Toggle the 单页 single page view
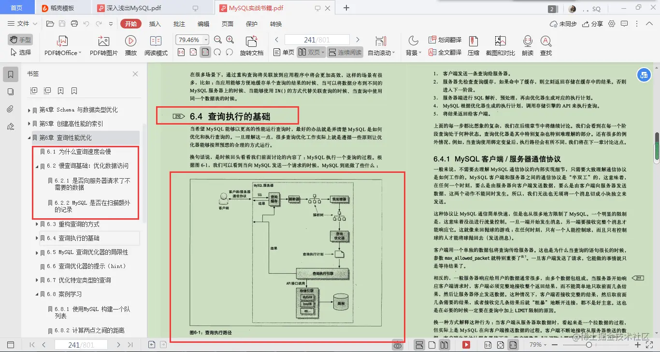Image resolution: width=660 pixels, height=352 pixels. coord(283,52)
